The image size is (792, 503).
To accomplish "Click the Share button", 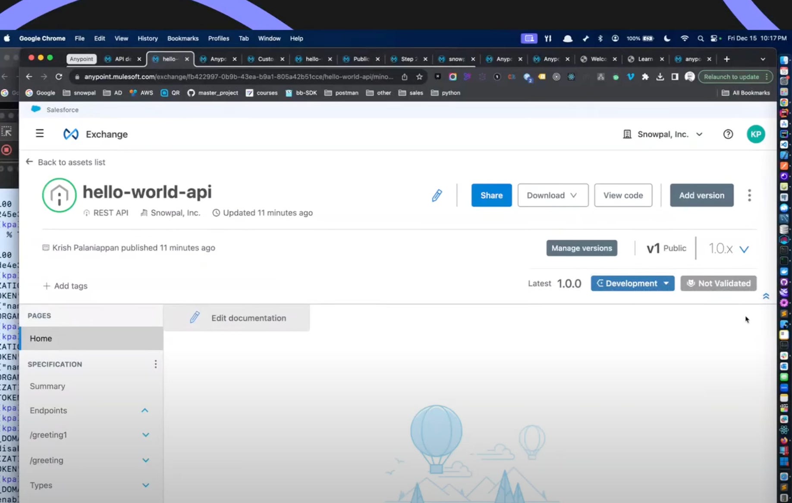I will [x=491, y=195].
